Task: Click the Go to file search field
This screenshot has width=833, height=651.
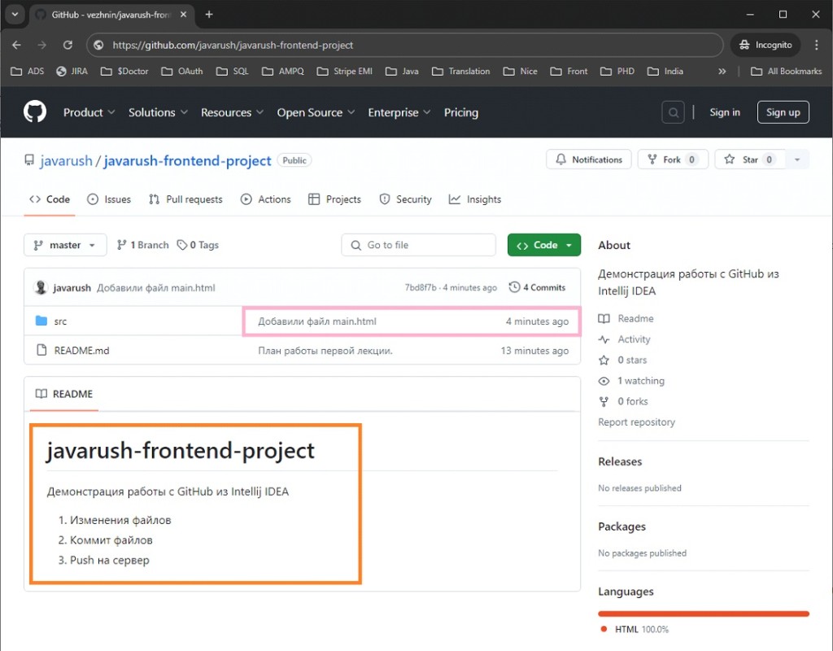Action: coord(418,245)
